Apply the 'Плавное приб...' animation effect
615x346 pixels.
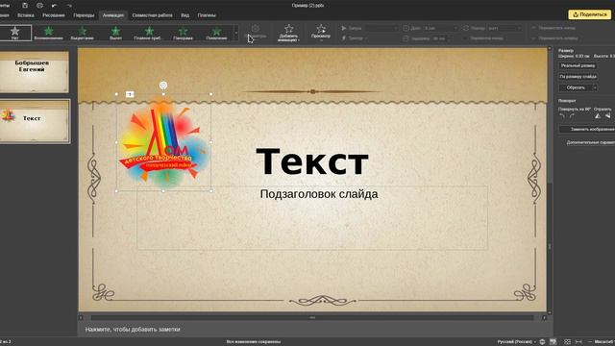149,33
